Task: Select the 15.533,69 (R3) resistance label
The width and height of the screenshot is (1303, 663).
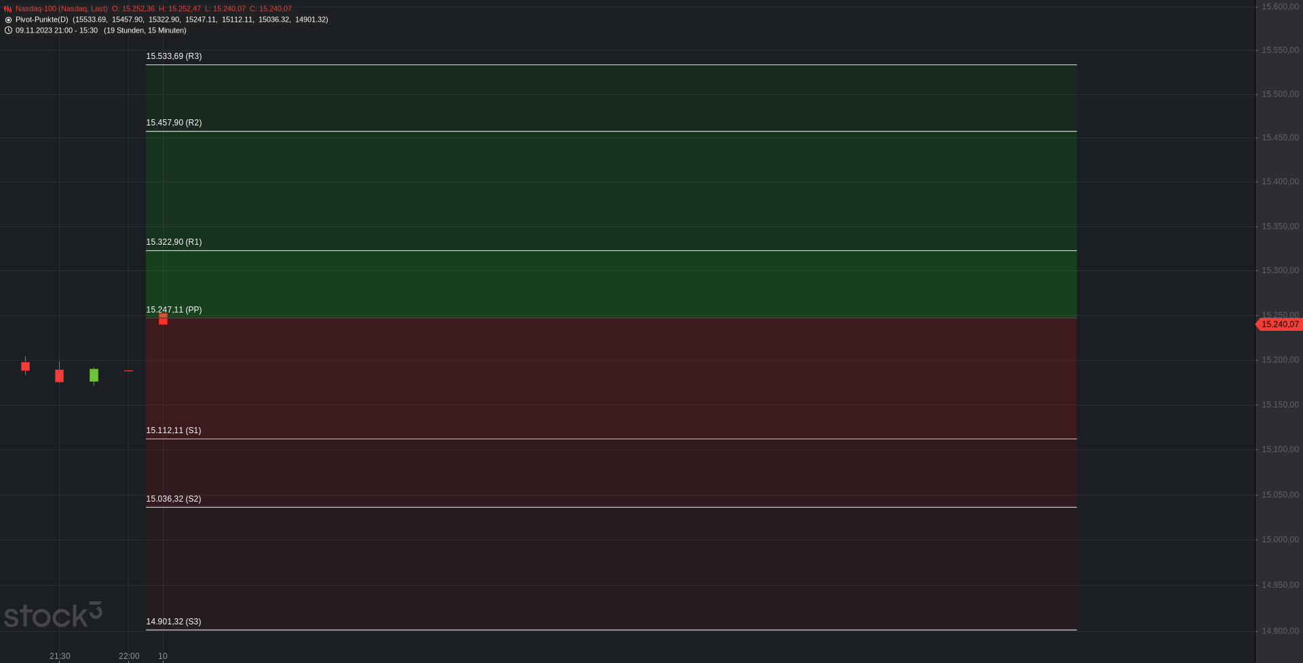Action: [x=174, y=56]
